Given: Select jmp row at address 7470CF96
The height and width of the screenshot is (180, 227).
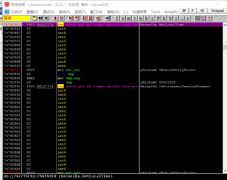Looking at the screenshot, I should coord(113,86).
